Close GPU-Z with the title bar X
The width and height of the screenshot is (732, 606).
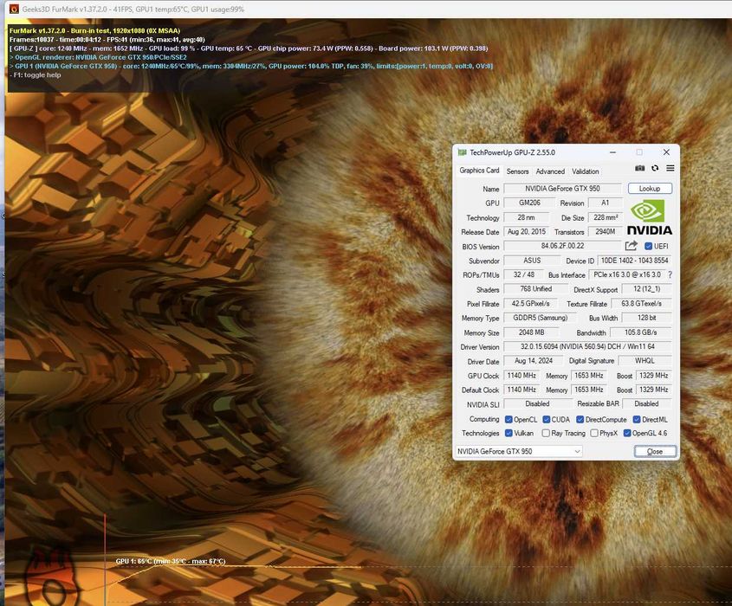666,152
